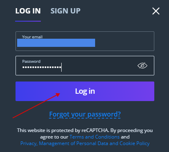Click the Your email field label
This screenshot has width=169, height=152.
pos(32,37)
